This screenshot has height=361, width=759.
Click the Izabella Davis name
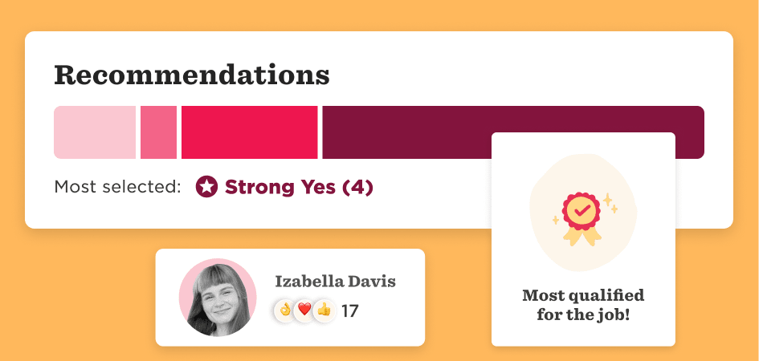pyautogui.click(x=336, y=282)
